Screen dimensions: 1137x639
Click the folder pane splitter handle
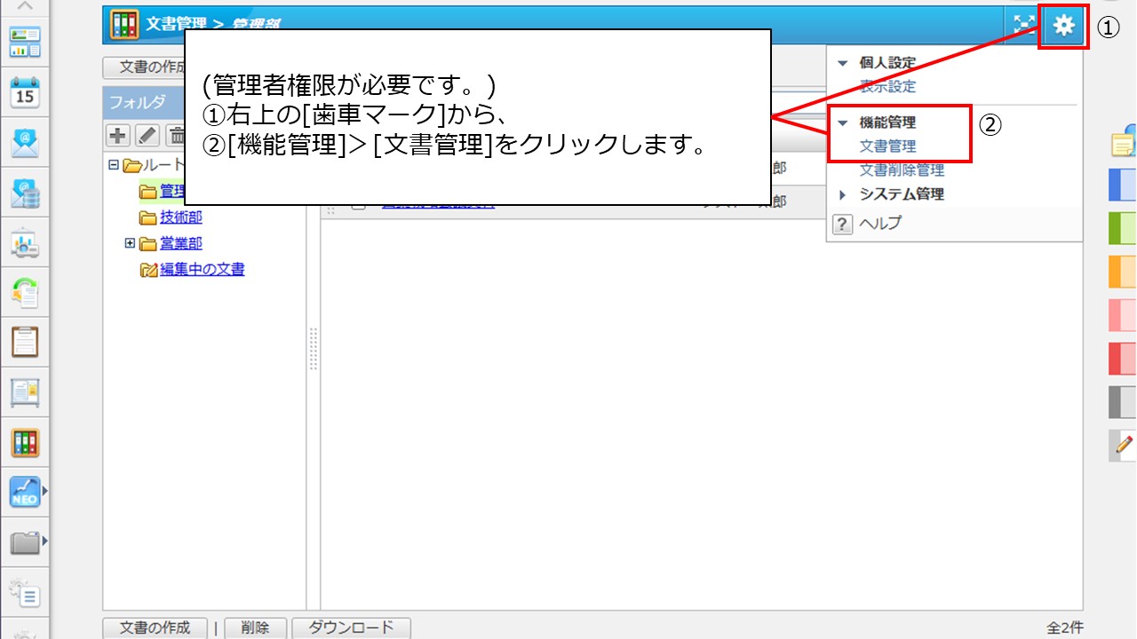pyautogui.click(x=313, y=348)
